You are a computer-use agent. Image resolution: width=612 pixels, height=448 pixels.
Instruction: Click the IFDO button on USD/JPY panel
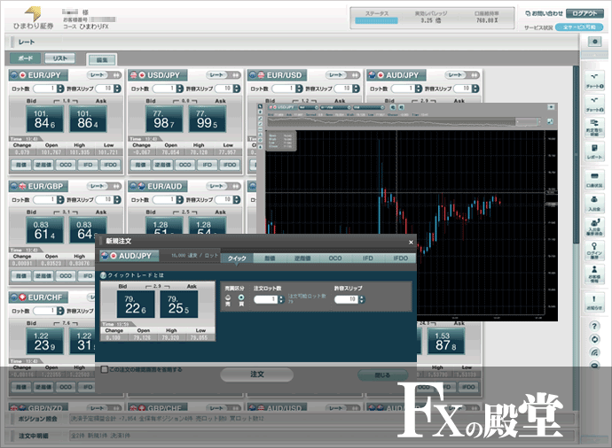point(230,166)
